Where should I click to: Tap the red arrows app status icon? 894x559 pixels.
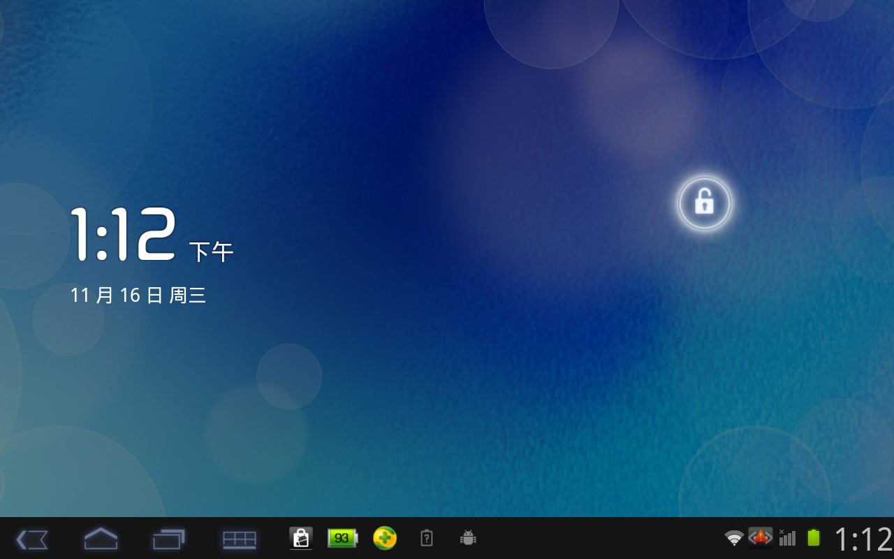(761, 537)
